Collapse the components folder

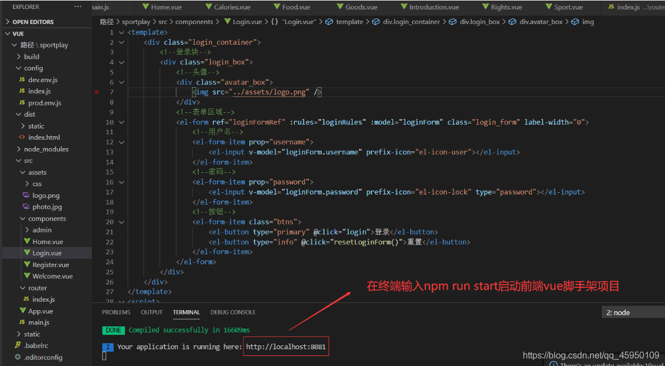(x=23, y=218)
